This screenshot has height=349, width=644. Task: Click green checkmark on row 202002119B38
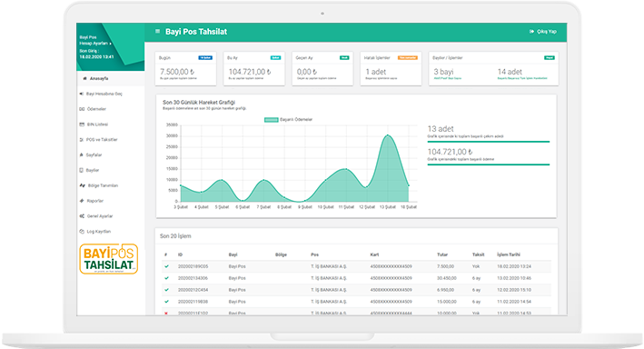[x=166, y=302]
